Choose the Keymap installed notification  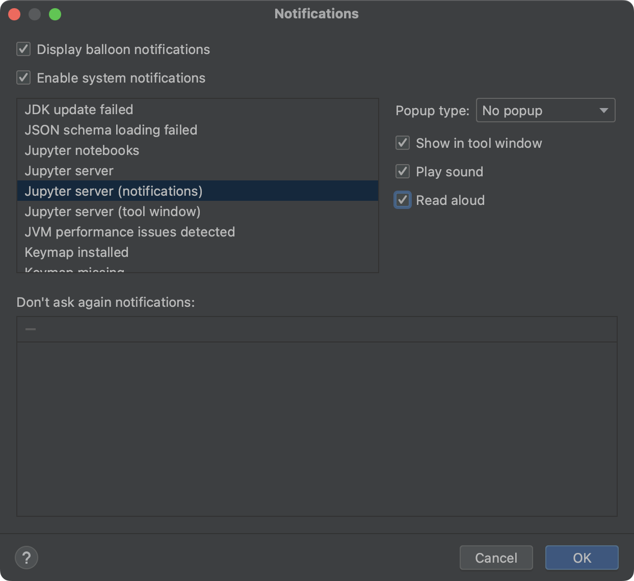coord(76,252)
